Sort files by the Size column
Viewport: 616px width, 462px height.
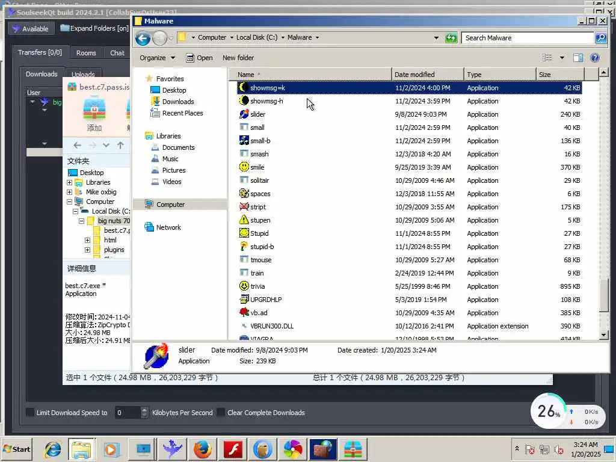click(560, 75)
